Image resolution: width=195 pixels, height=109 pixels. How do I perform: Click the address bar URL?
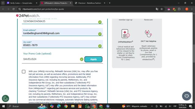43,9
